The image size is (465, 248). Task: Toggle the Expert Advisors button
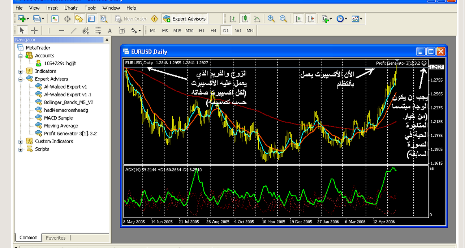185,19
